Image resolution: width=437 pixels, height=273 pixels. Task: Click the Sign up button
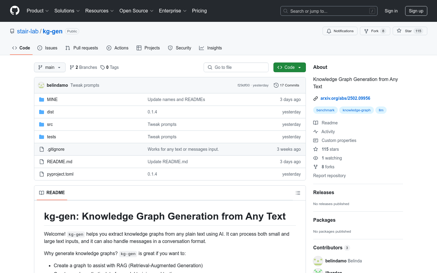tap(416, 11)
